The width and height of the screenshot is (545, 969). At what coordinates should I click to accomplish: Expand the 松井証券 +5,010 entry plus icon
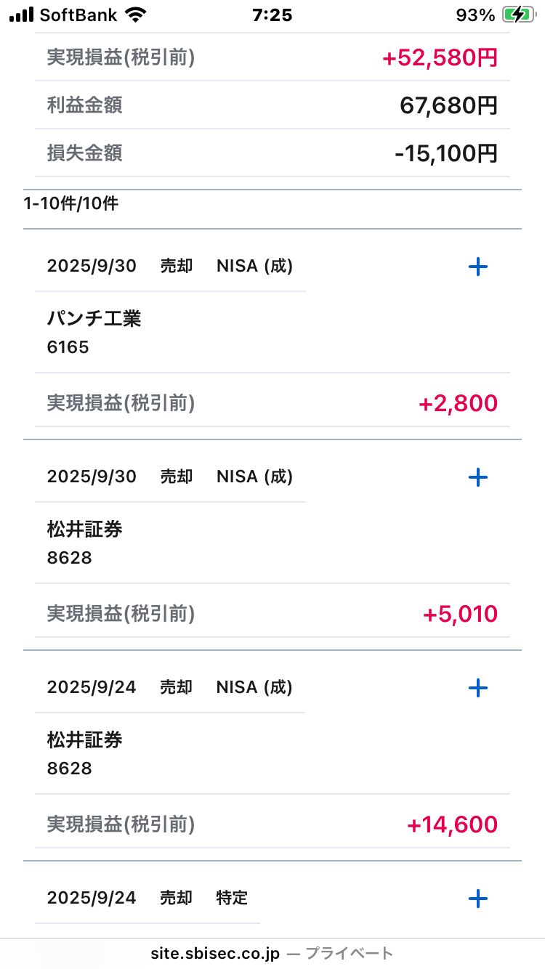pyautogui.click(x=477, y=477)
